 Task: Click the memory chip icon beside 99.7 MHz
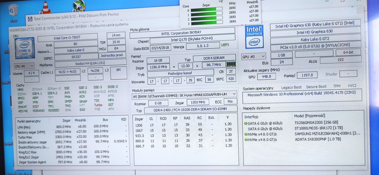tap(230, 65)
